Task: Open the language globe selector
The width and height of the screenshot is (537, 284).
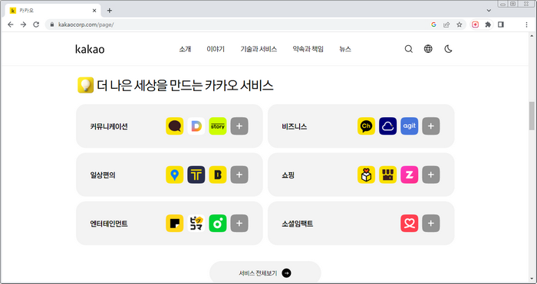Action: [x=428, y=49]
